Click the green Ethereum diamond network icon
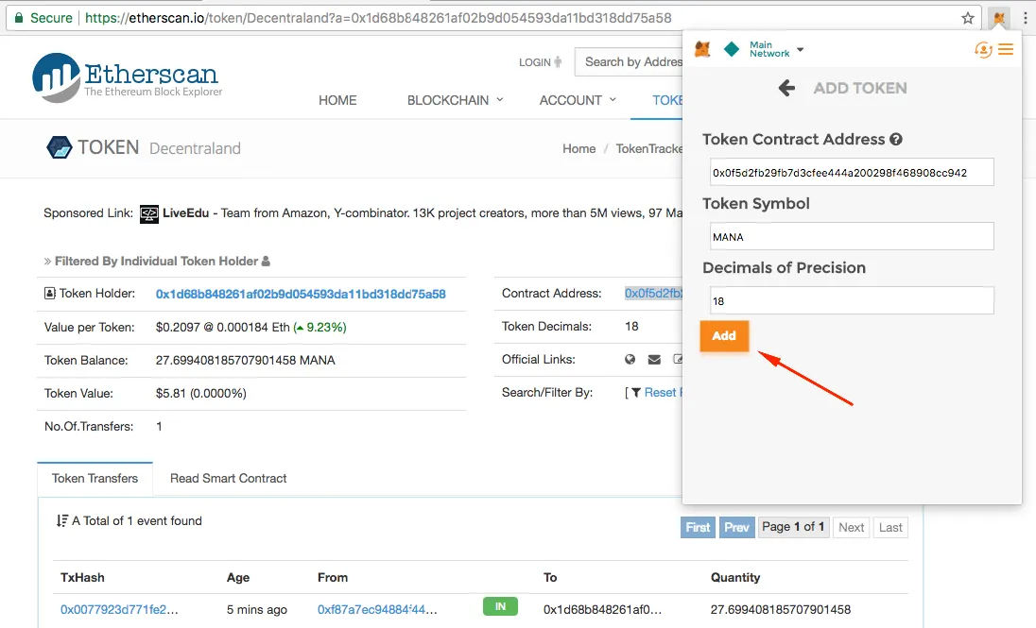The height and width of the screenshot is (628, 1036). pos(732,49)
